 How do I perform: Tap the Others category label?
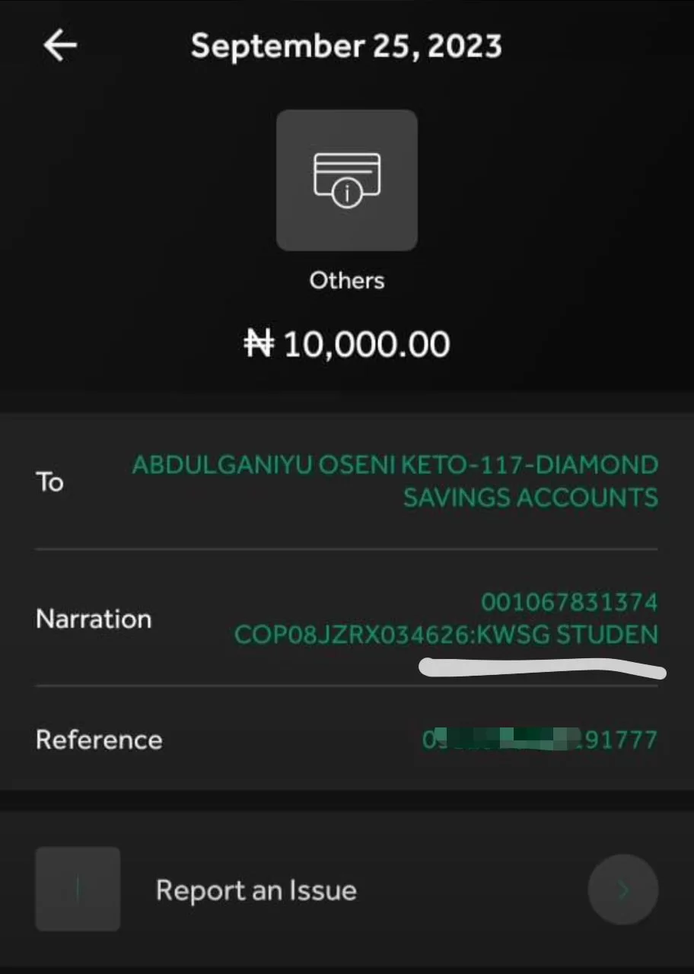(x=347, y=281)
